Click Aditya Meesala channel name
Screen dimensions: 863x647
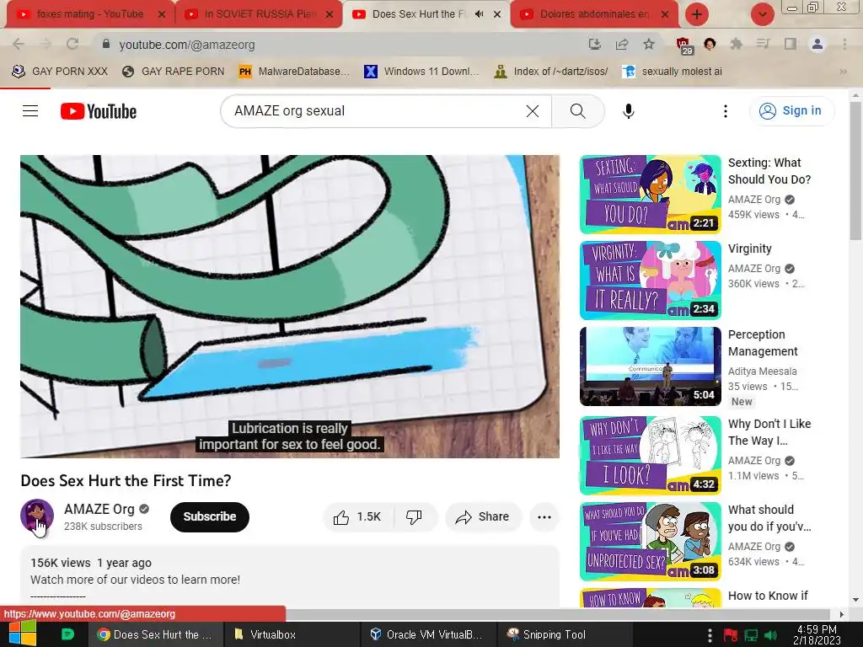(x=762, y=372)
